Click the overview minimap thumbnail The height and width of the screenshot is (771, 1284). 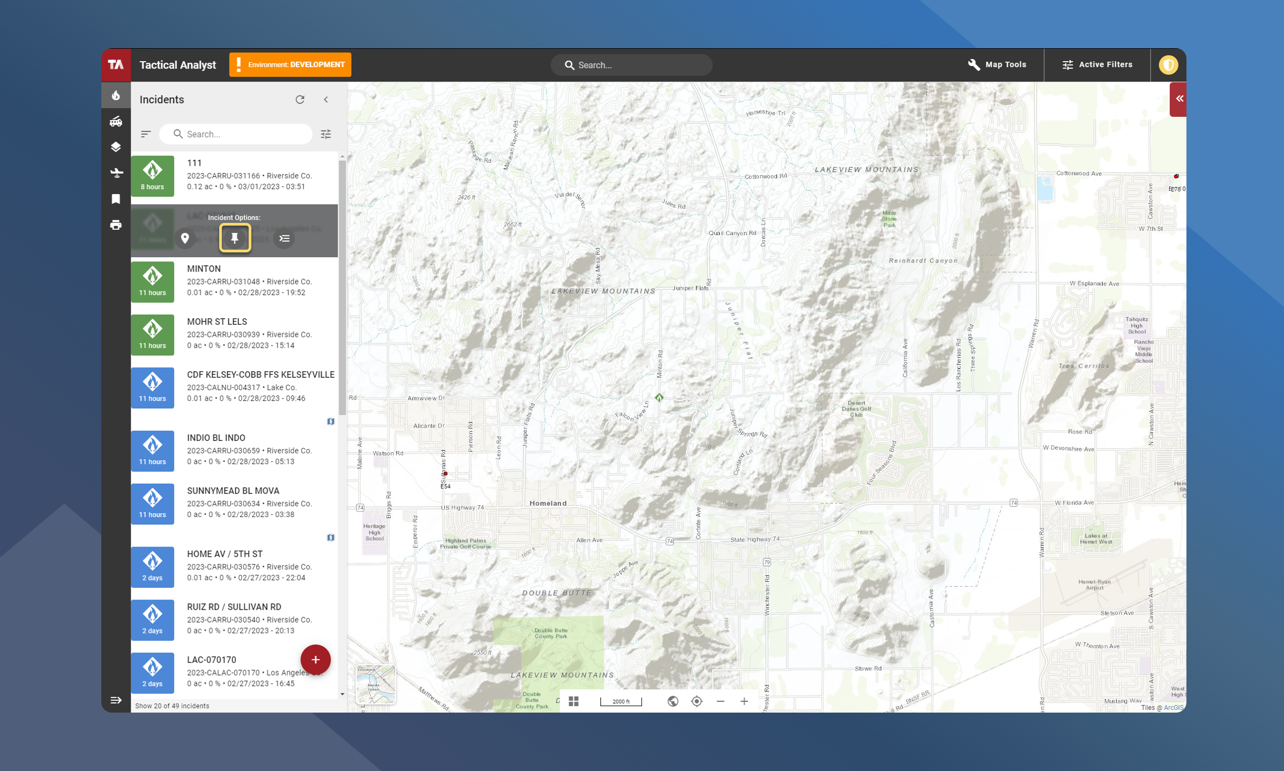pos(376,684)
